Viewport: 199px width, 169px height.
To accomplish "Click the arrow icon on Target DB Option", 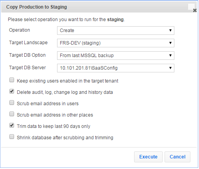I will (170, 56).
